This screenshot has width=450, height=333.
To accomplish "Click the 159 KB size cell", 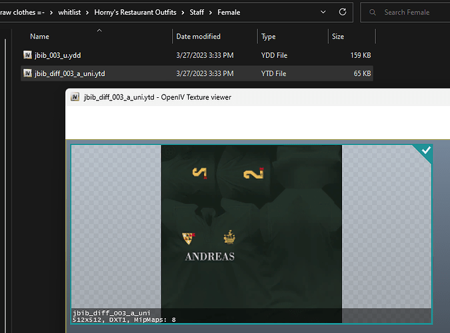I will (x=361, y=55).
